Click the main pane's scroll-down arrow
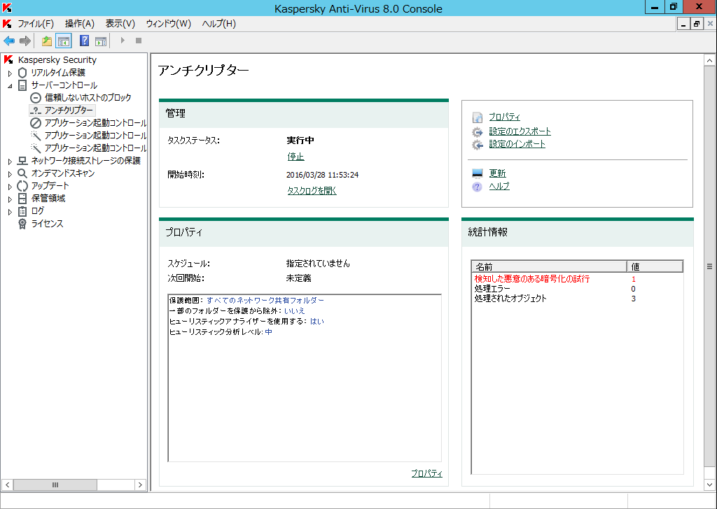 (710, 485)
